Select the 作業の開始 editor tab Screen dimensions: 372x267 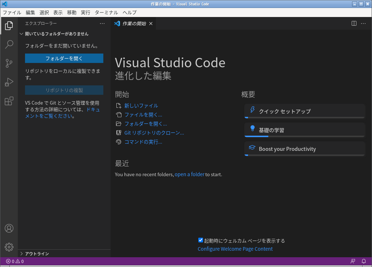point(133,24)
